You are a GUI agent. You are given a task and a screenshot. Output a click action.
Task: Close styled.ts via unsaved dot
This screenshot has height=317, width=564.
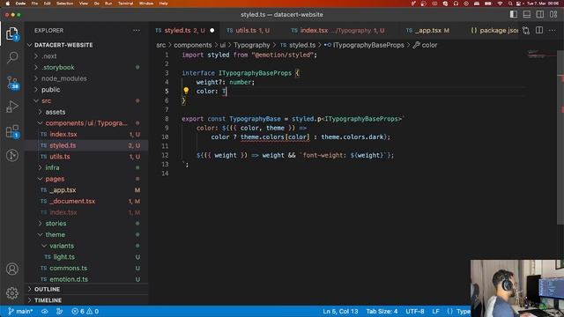[x=212, y=31]
